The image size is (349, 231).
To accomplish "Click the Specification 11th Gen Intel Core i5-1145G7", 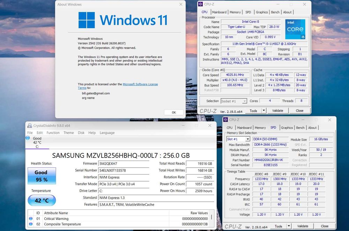I will click(264, 44).
